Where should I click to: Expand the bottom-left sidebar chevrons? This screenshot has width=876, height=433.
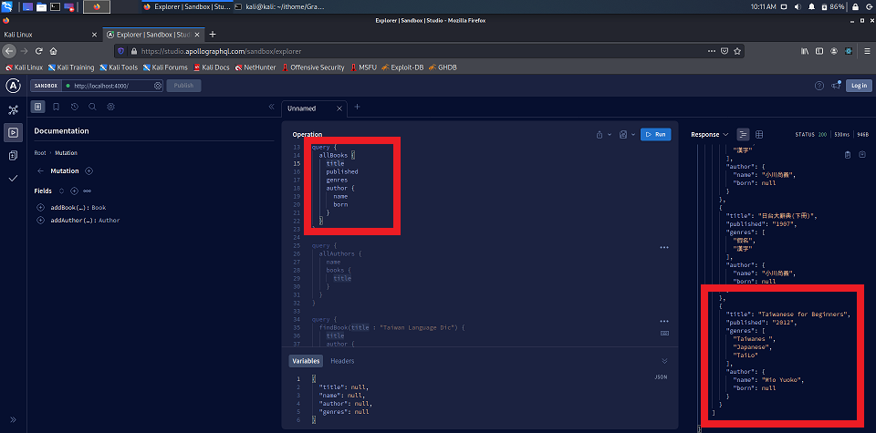pos(14,419)
